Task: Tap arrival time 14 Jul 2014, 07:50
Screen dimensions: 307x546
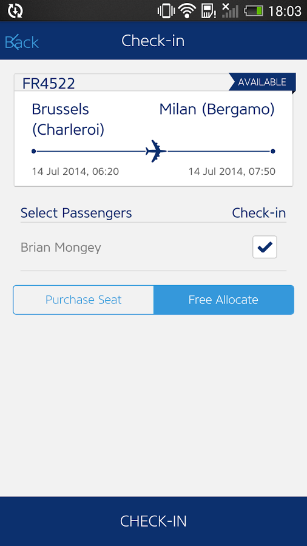Action: click(x=232, y=171)
